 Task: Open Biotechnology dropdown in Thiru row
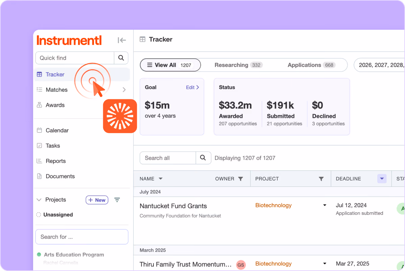point(325,264)
